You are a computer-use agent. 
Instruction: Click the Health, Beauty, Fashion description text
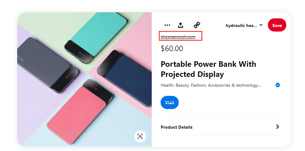pos(211,85)
